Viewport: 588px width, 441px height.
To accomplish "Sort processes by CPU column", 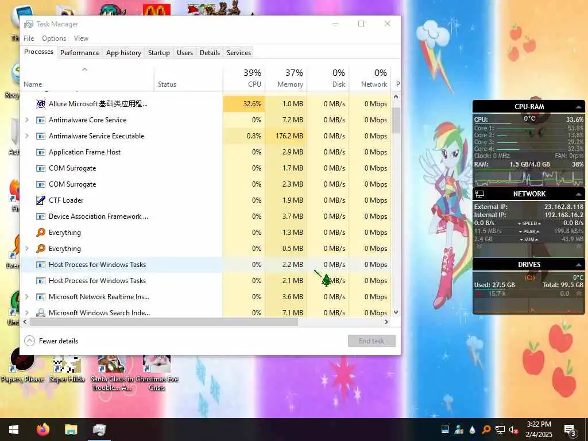I will coord(244,78).
